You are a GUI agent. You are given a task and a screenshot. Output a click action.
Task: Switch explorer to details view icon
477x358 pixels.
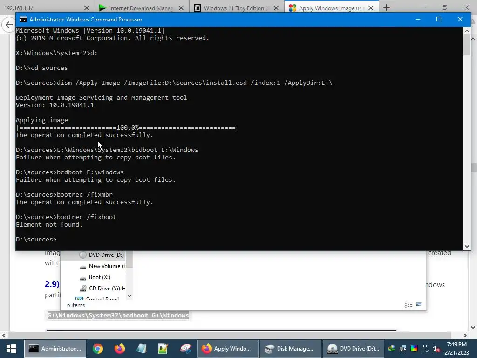(x=408, y=305)
